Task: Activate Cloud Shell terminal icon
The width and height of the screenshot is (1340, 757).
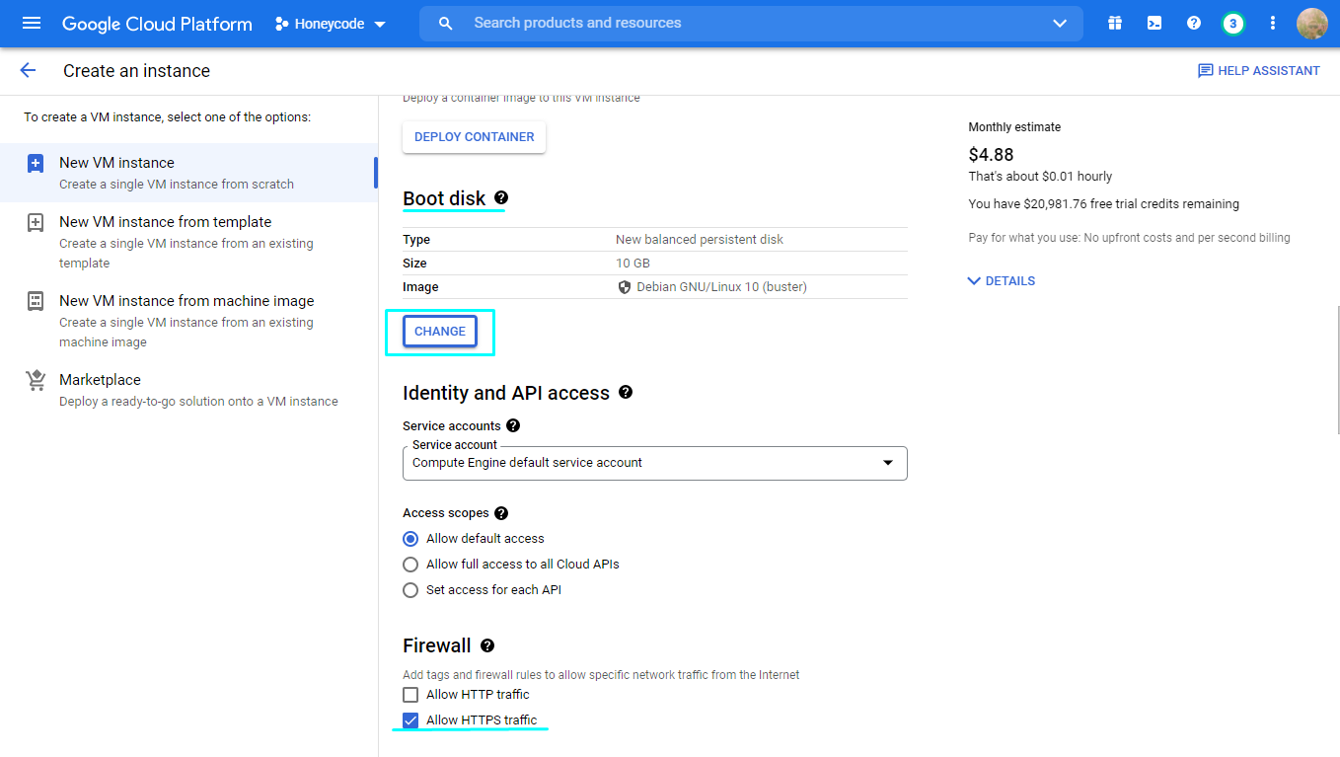Action: (1154, 23)
